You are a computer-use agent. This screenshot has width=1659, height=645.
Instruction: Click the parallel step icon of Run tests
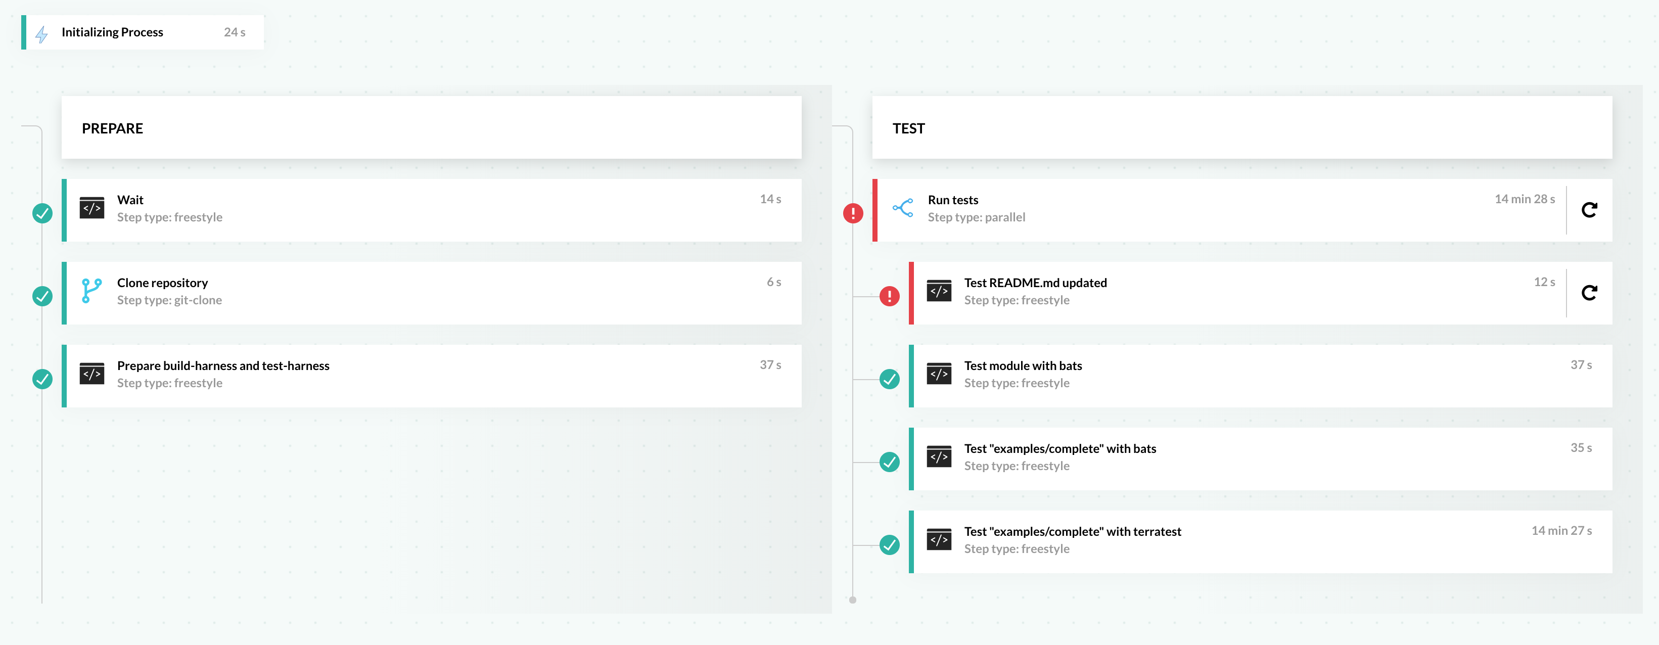(902, 208)
